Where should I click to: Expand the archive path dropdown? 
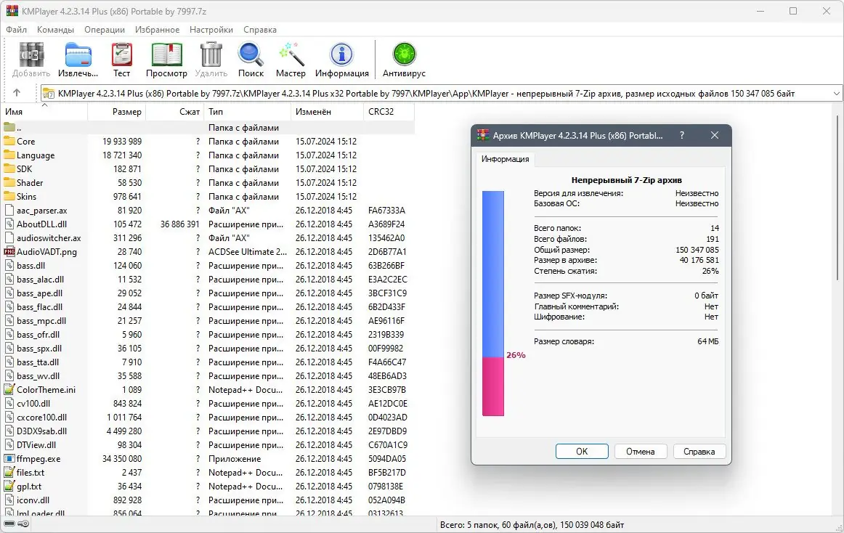click(x=836, y=93)
